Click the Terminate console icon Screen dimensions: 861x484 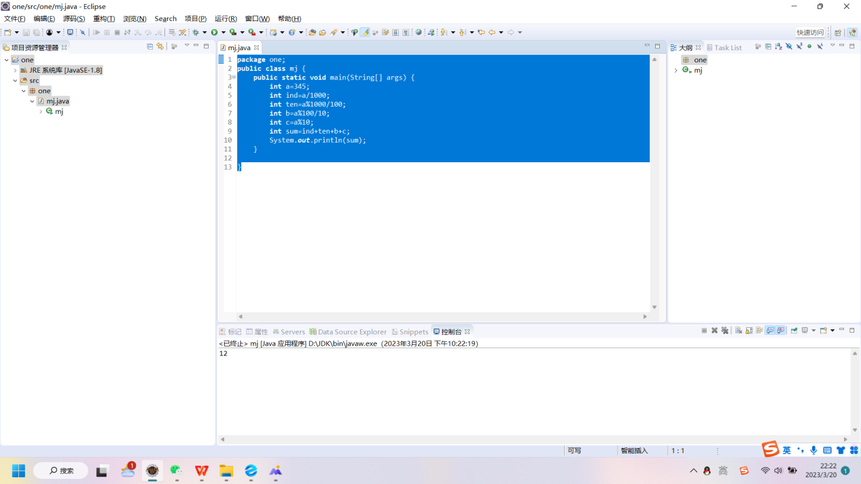coord(704,331)
